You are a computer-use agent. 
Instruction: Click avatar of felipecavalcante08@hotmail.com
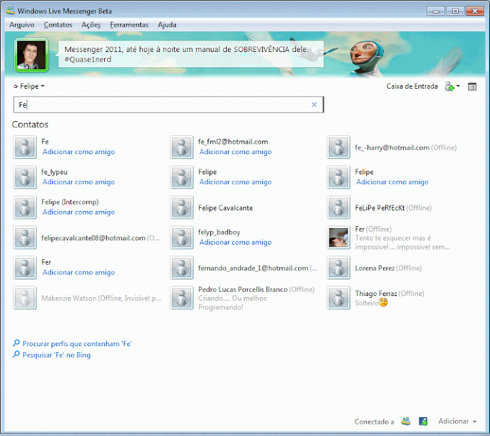pos(24,237)
